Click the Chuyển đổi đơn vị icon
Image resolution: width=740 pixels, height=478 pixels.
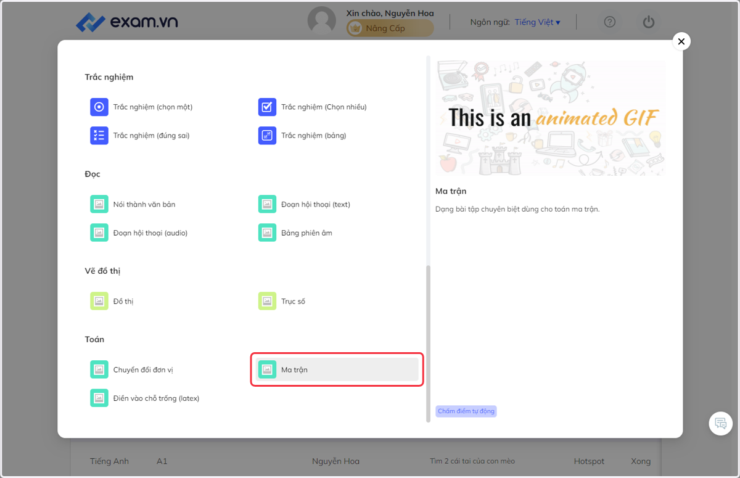[x=99, y=369]
